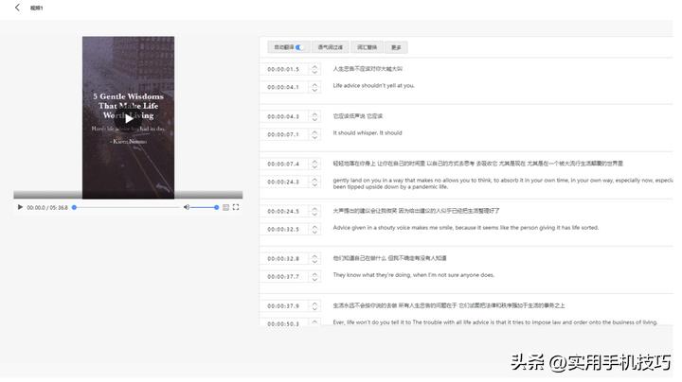682x382 pixels.
Task: Click the Chinese subtitle line at 00:00:01.5
Action: [x=368, y=69]
